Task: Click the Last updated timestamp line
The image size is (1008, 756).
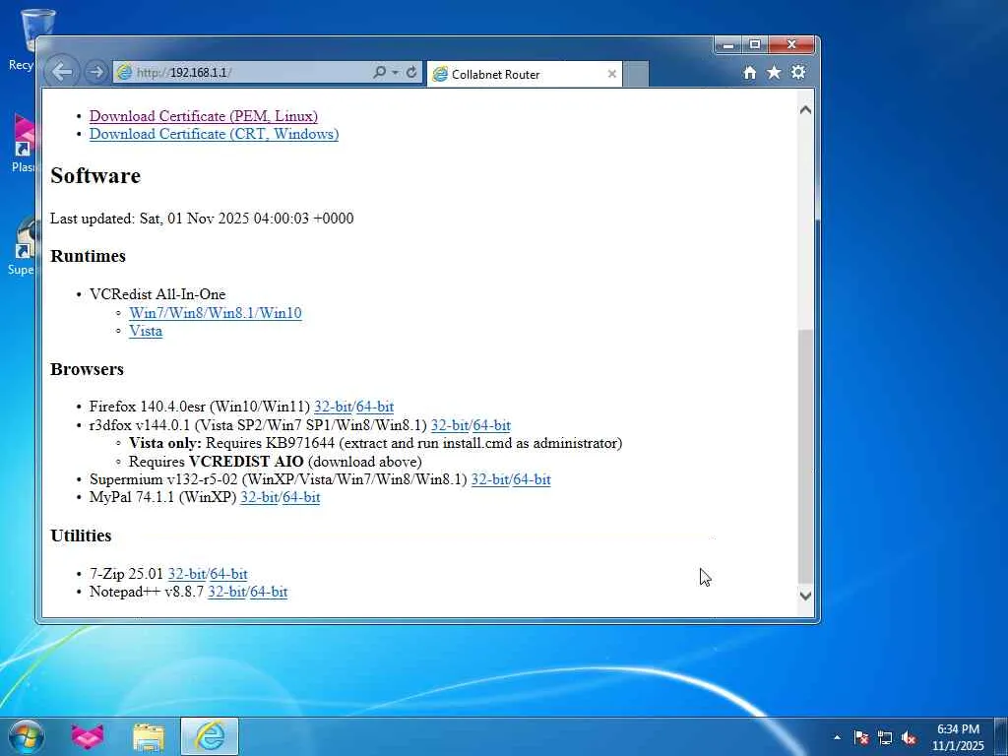Action: (x=202, y=218)
